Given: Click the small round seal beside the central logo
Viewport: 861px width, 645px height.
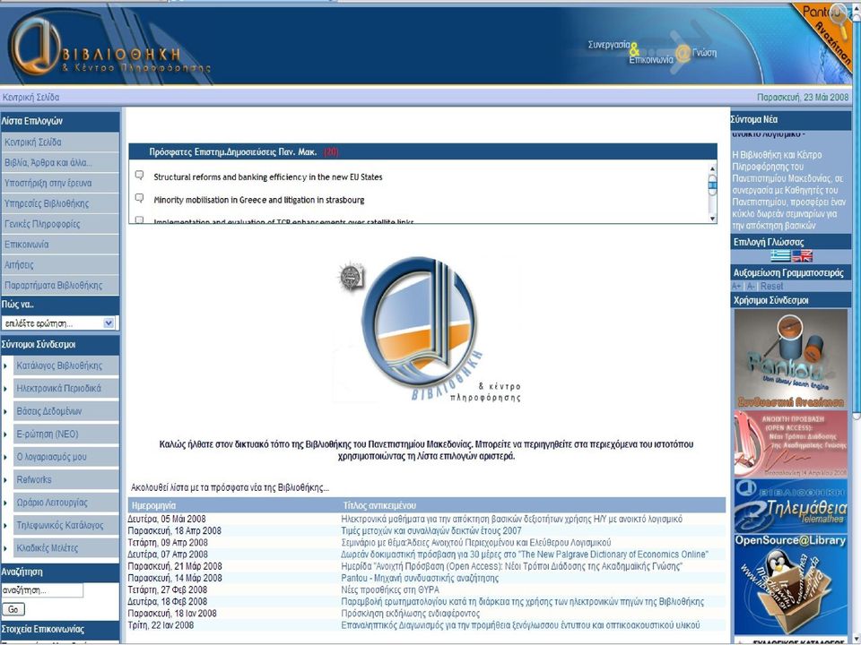Looking at the screenshot, I should (351, 277).
